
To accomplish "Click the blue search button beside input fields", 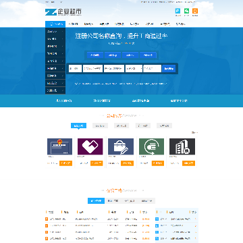I will [x=169, y=69].
